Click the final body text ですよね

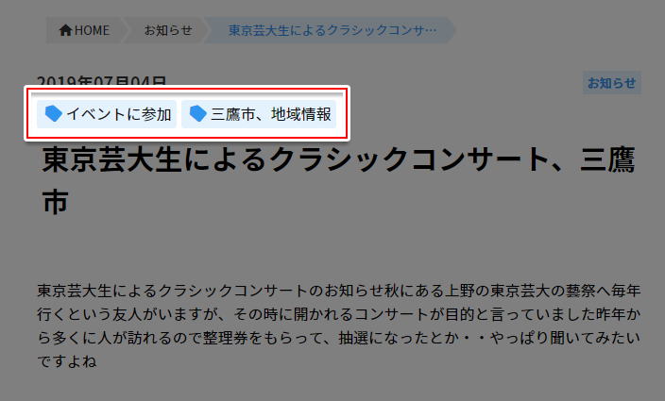click(66, 361)
